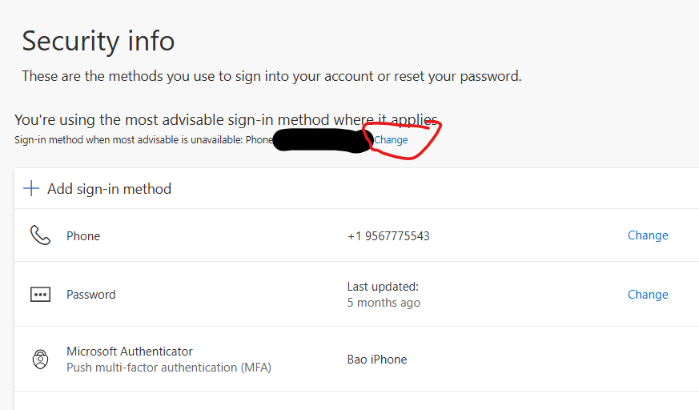Change the Phone number entry
The width and height of the screenshot is (699, 410).
[x=648, y=235]
